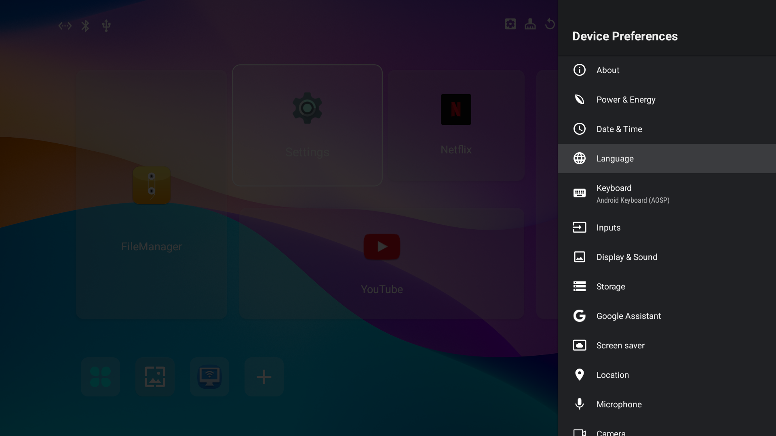
Task: Select the Language globe icon
Action: coord(579,158)
